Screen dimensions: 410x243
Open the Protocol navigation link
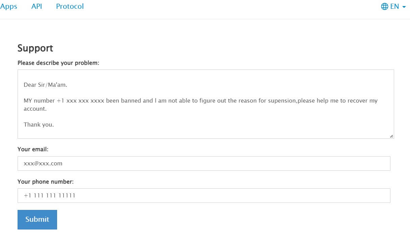pyautogui.click(x=70, y=6)
